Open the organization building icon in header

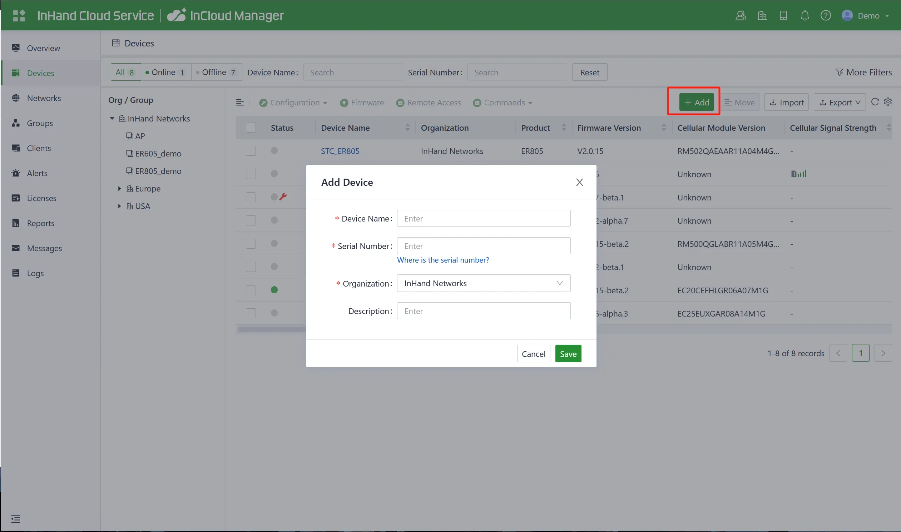coord(762,15)
